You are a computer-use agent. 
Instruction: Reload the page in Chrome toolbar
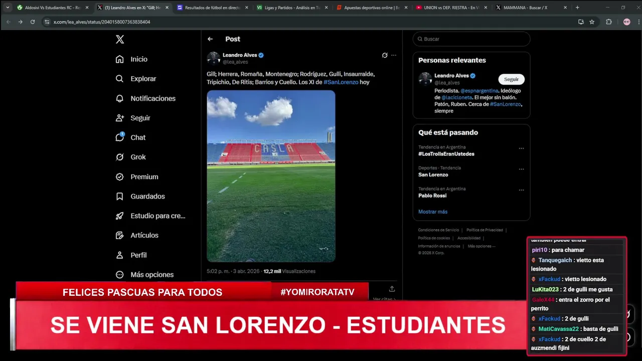click(x=33, y=22)
